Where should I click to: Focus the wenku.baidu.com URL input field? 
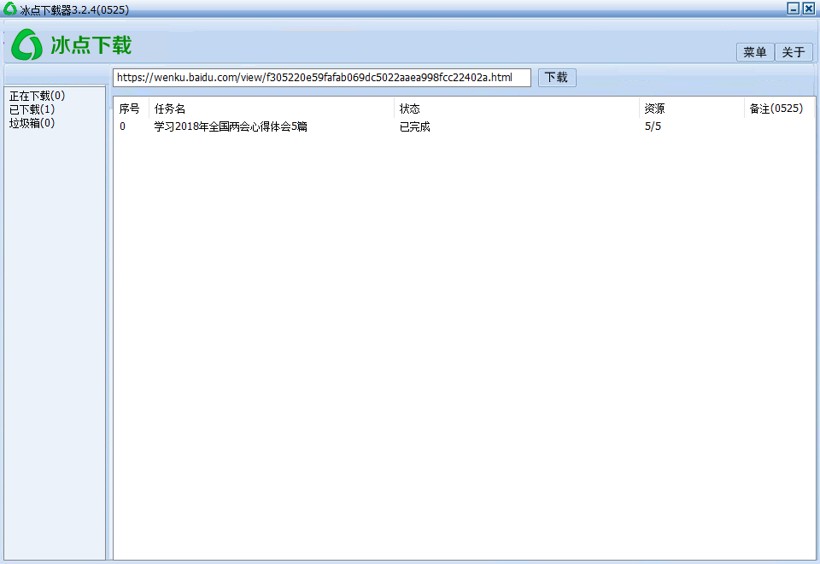(322, 78)
